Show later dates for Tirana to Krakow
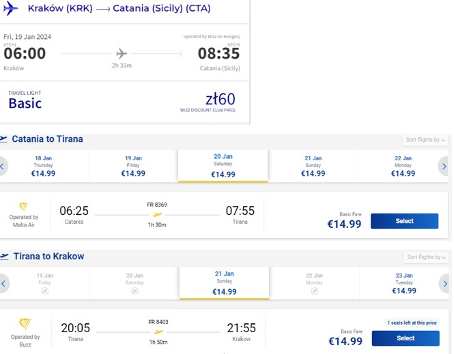This screenshot has height=354, width=454. (445, 284)
